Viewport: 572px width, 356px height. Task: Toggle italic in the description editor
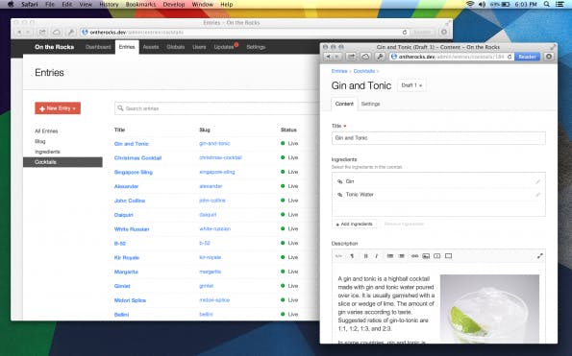coord(377,256)
